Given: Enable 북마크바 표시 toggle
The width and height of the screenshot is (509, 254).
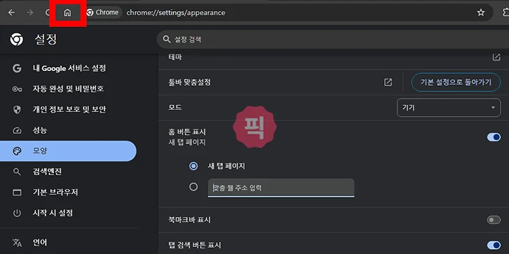Looking at the screenshot, I should [x=494, y=220].
